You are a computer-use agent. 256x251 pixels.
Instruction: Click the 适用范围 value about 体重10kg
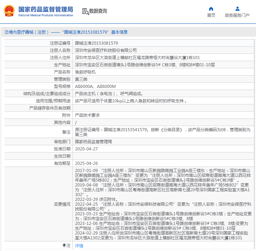tap(131, 101)
